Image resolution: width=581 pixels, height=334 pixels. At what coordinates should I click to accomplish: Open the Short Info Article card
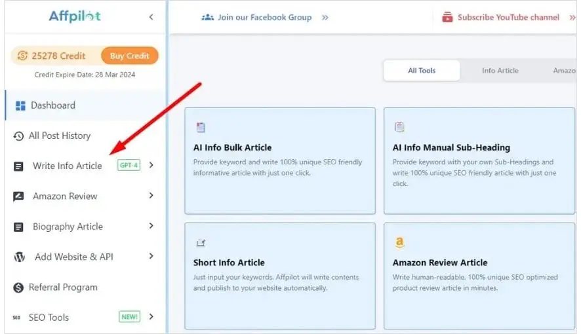[280, 276]
